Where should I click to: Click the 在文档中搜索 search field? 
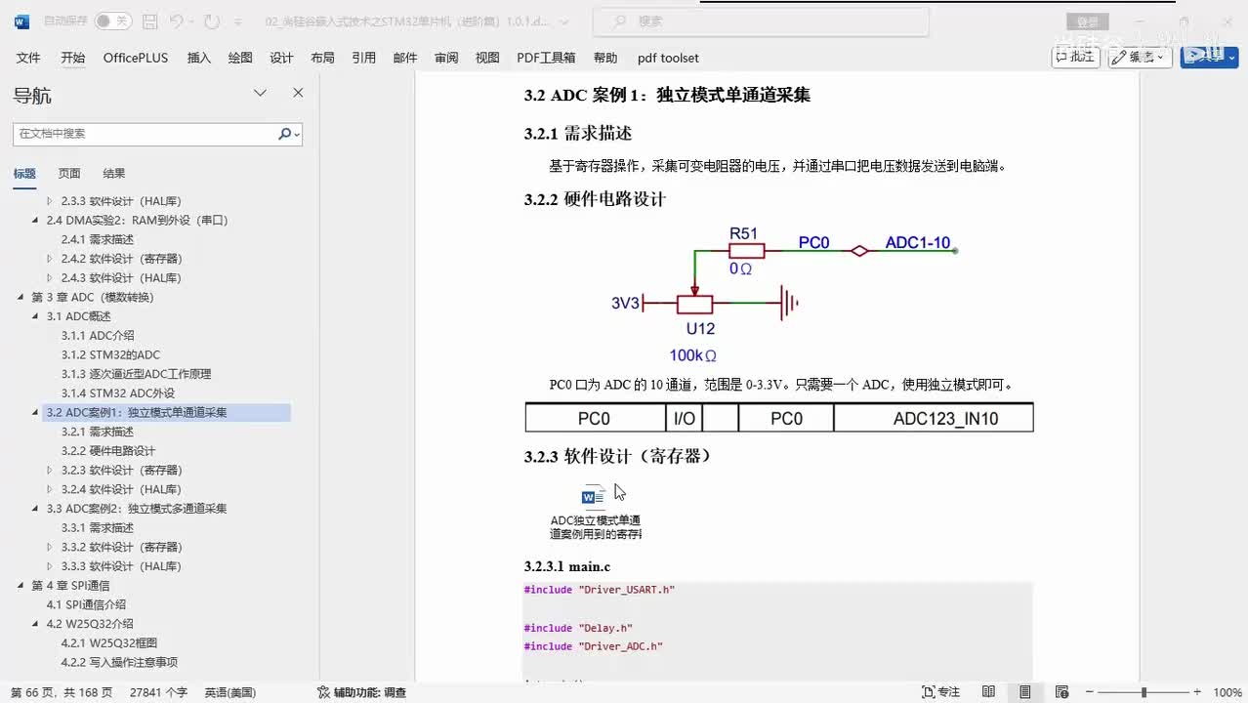pyautogui.click(x=144, y=134)
